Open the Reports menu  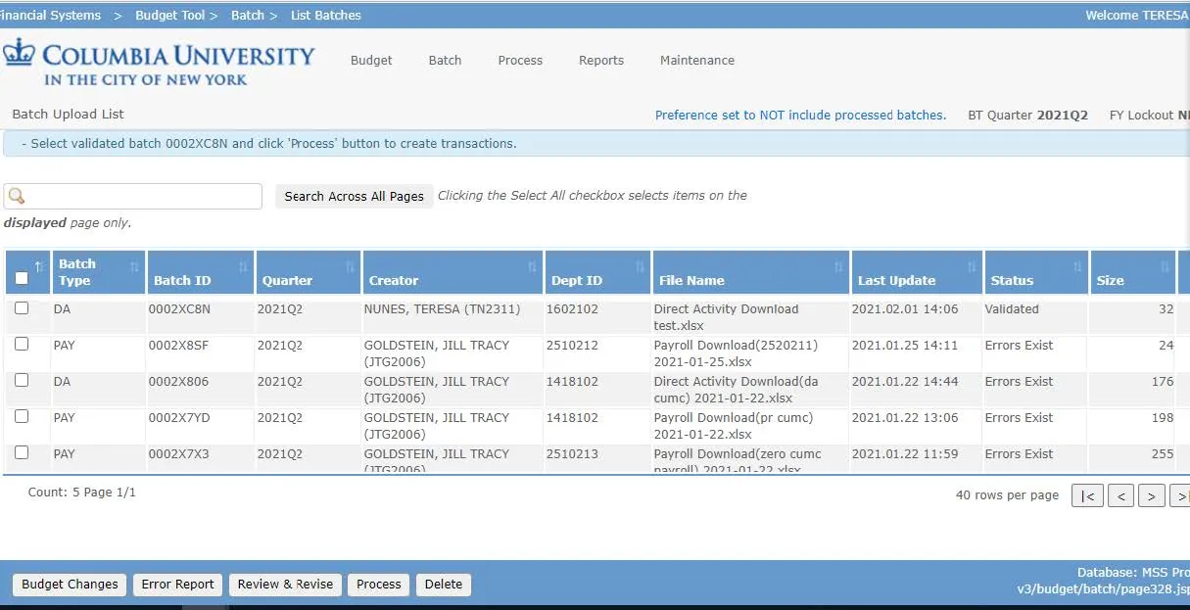601,61
